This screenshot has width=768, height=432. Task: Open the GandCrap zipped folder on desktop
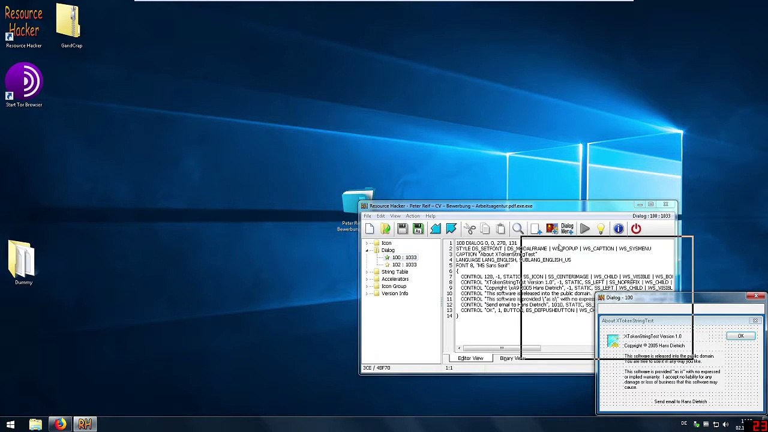coord(71,25)
